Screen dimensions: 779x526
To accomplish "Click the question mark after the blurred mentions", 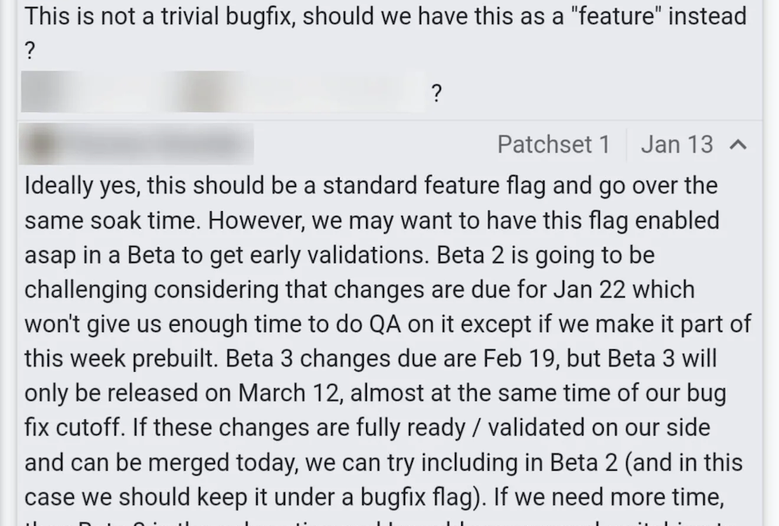I will 436,94.
